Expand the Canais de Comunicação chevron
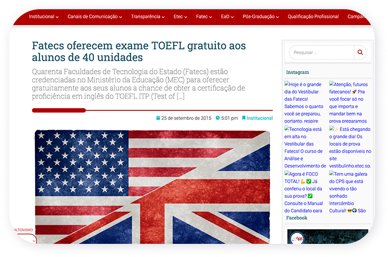 pyautogui.click(x=121, y=17)
